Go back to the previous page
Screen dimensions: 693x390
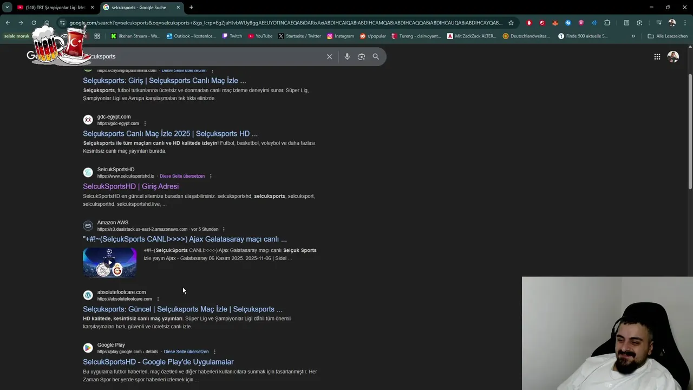[x=8, y=23]
